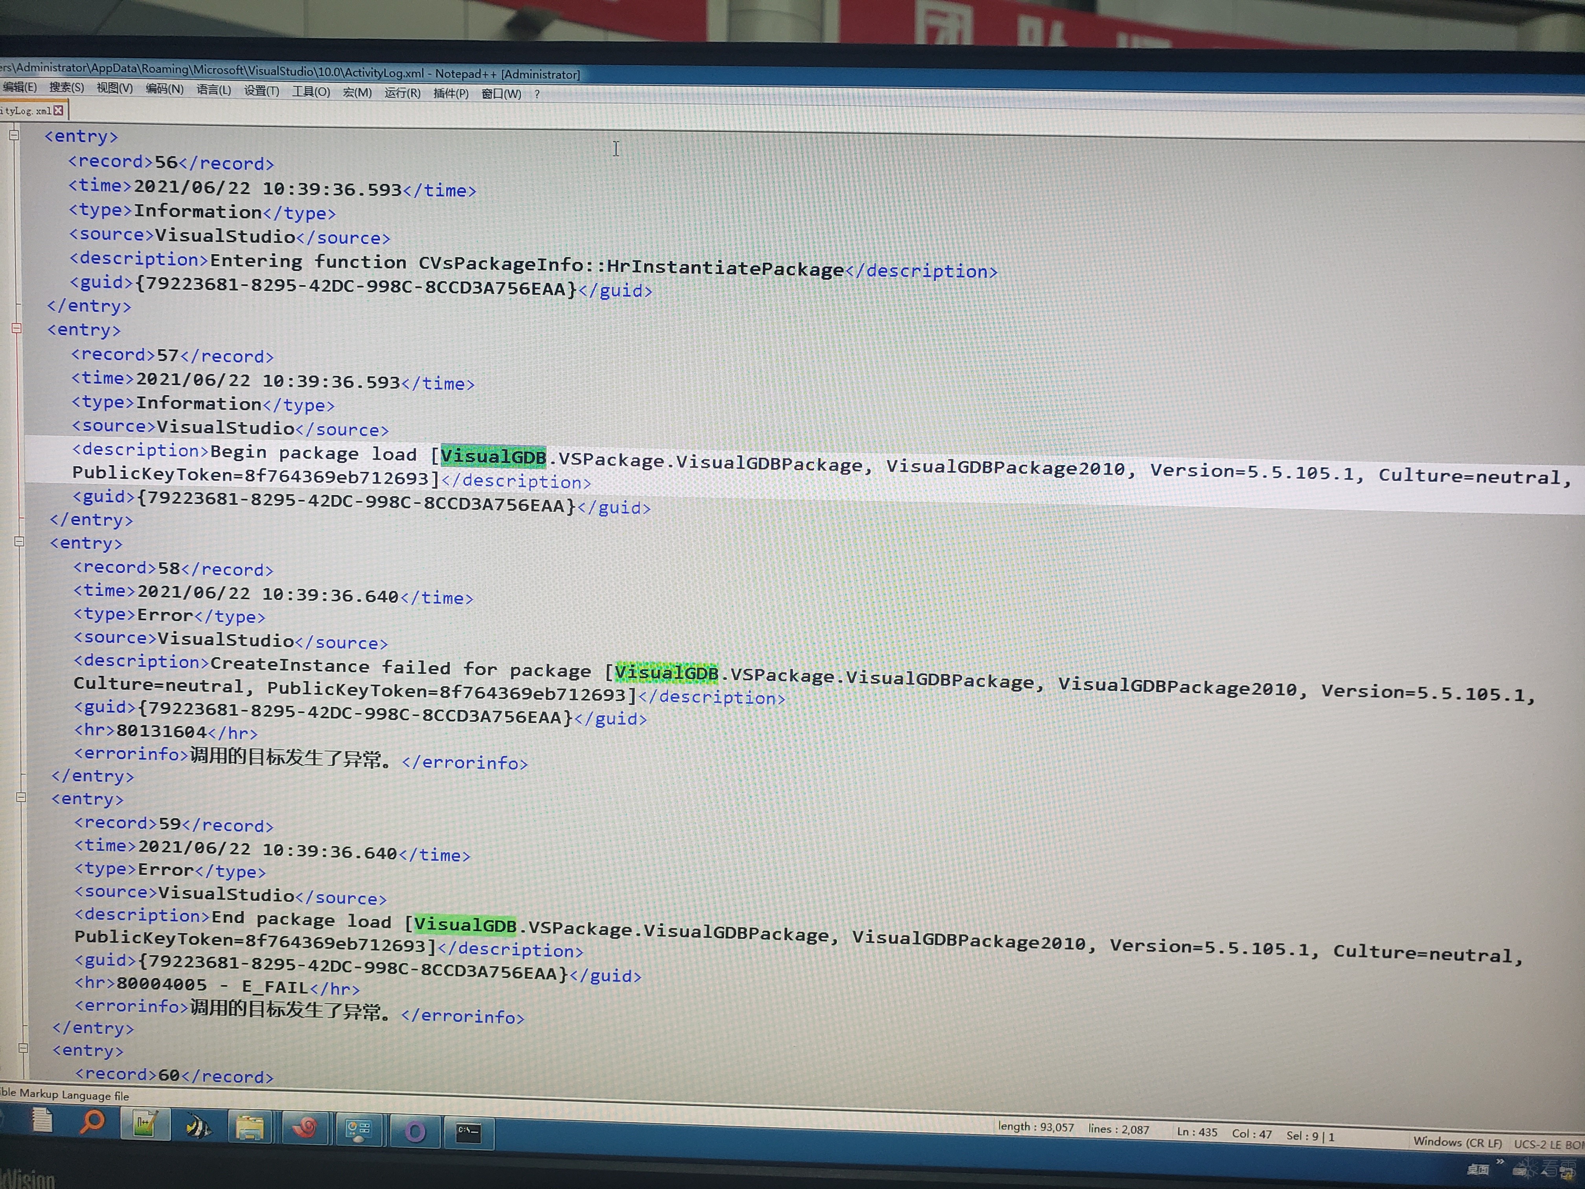
Task: Click highlighted VisualGDB in 'End package load' line
Action: 465,924
